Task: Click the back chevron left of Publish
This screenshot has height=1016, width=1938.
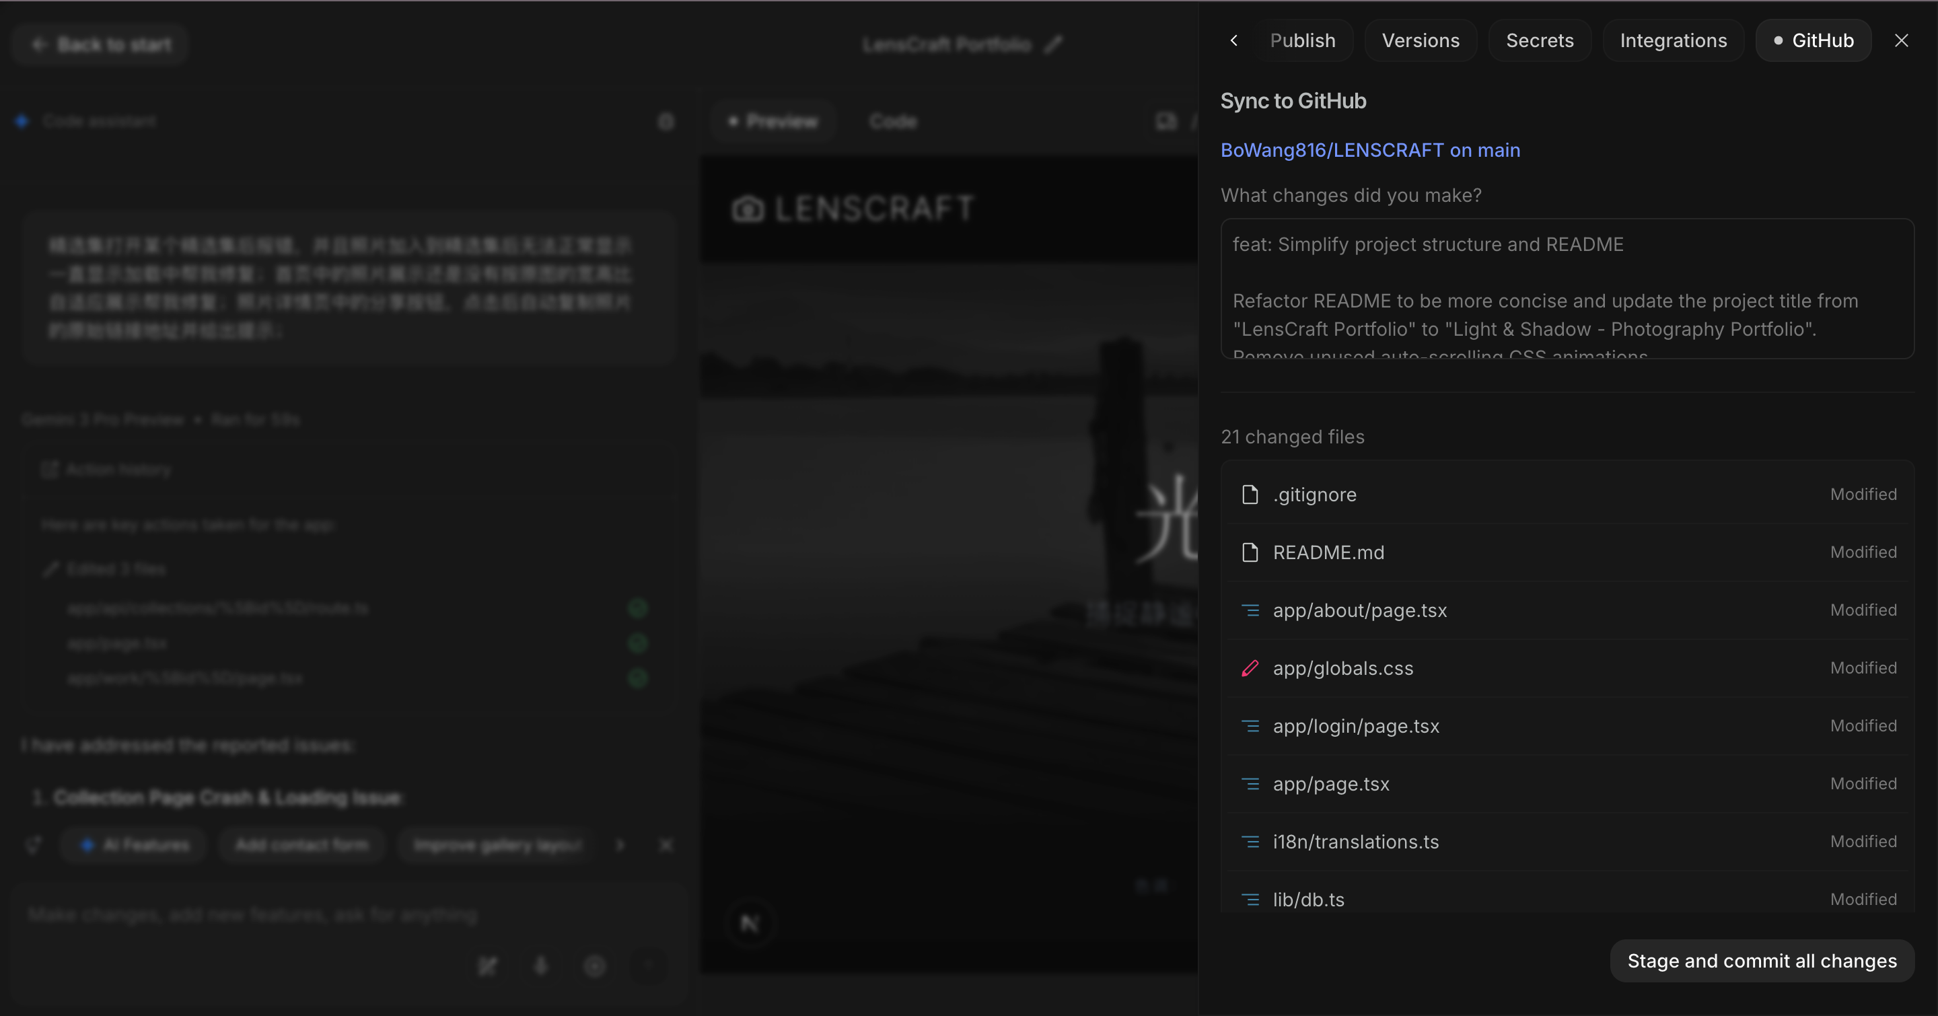Action: [x=1234, y=40]
